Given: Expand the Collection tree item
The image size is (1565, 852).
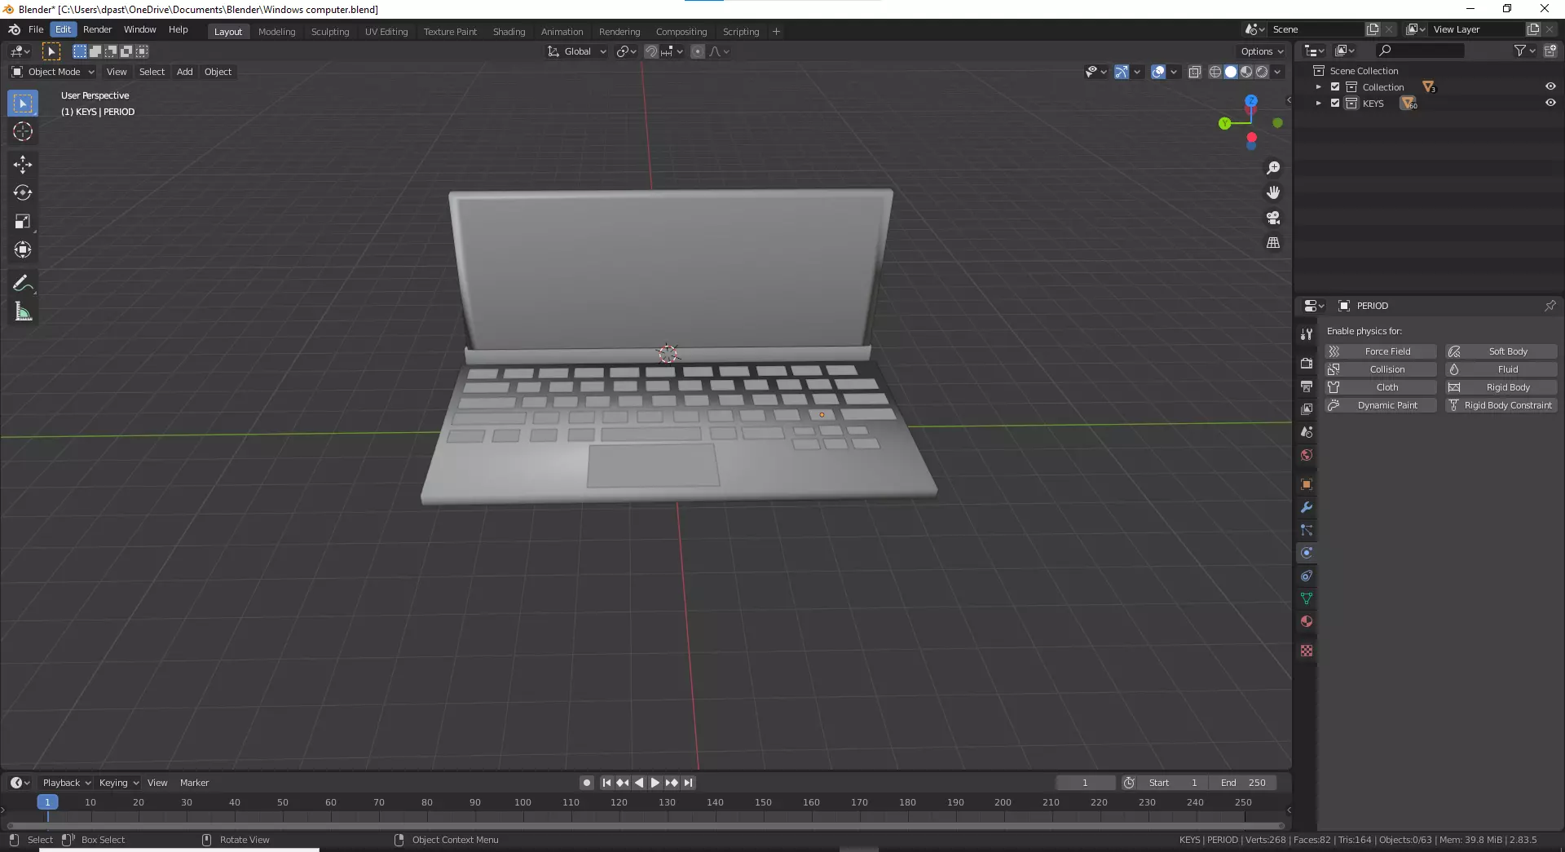Looking at the screenshot, I should coord(1318,86).
